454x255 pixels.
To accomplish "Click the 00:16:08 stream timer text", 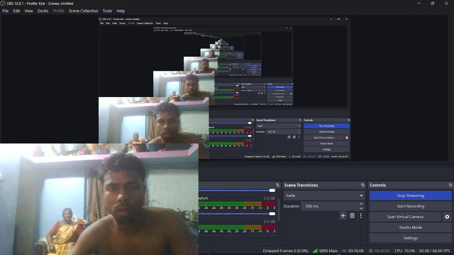I will point(356,251).
